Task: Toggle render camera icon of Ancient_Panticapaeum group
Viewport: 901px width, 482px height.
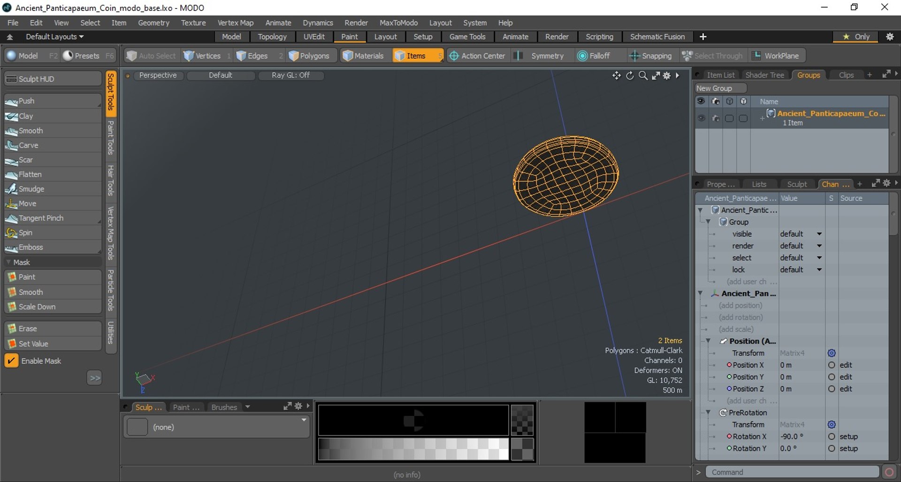Action: tap(715, 118)
